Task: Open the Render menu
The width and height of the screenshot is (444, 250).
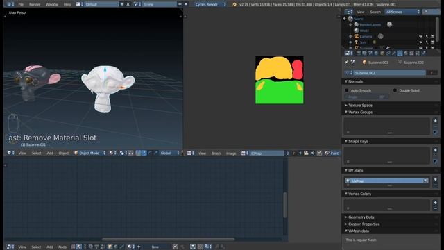Action: (35, 4)
